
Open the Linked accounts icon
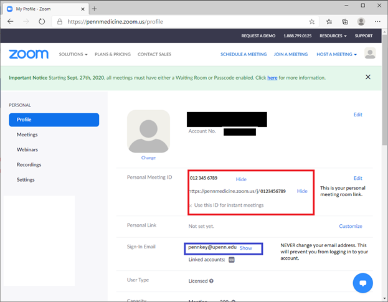coord(231,260)
